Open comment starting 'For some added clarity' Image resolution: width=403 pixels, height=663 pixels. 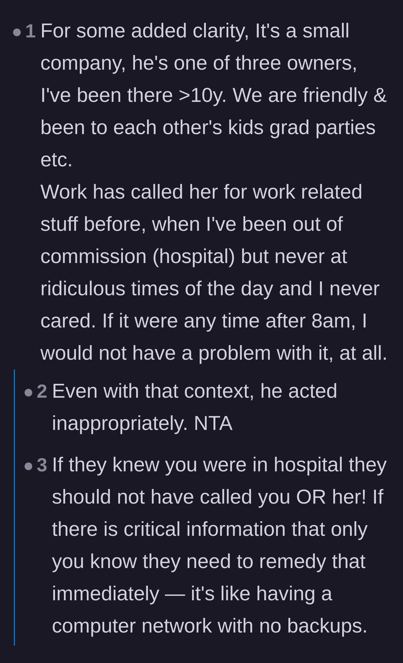tap(214, 95)
